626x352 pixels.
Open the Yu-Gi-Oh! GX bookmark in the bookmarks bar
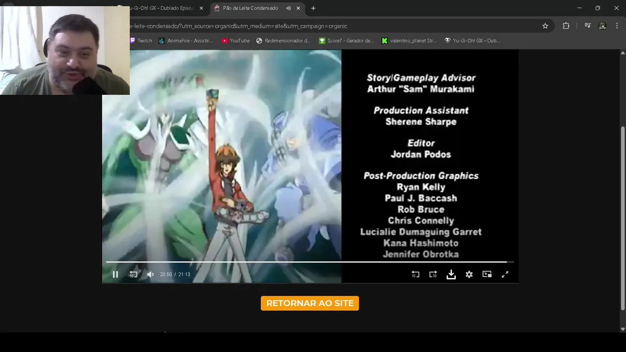coord(472,41)
